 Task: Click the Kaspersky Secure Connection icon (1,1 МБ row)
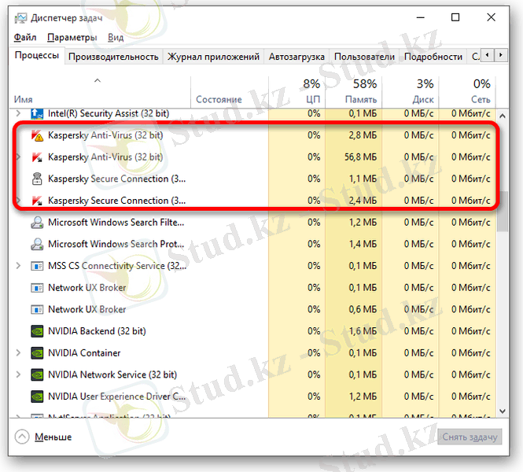(x=37, y=179)
